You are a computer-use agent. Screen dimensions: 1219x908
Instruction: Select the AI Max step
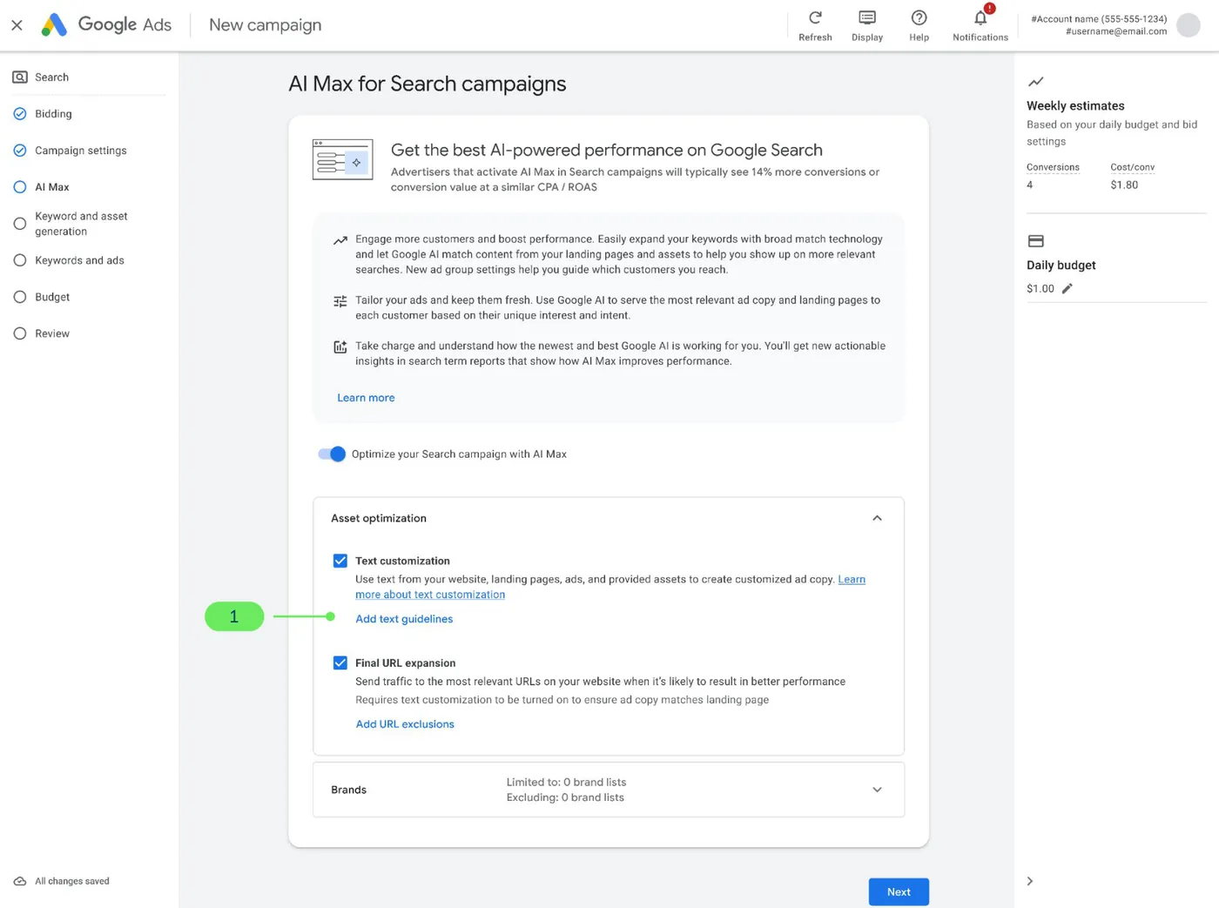click(x=52, y=187)
